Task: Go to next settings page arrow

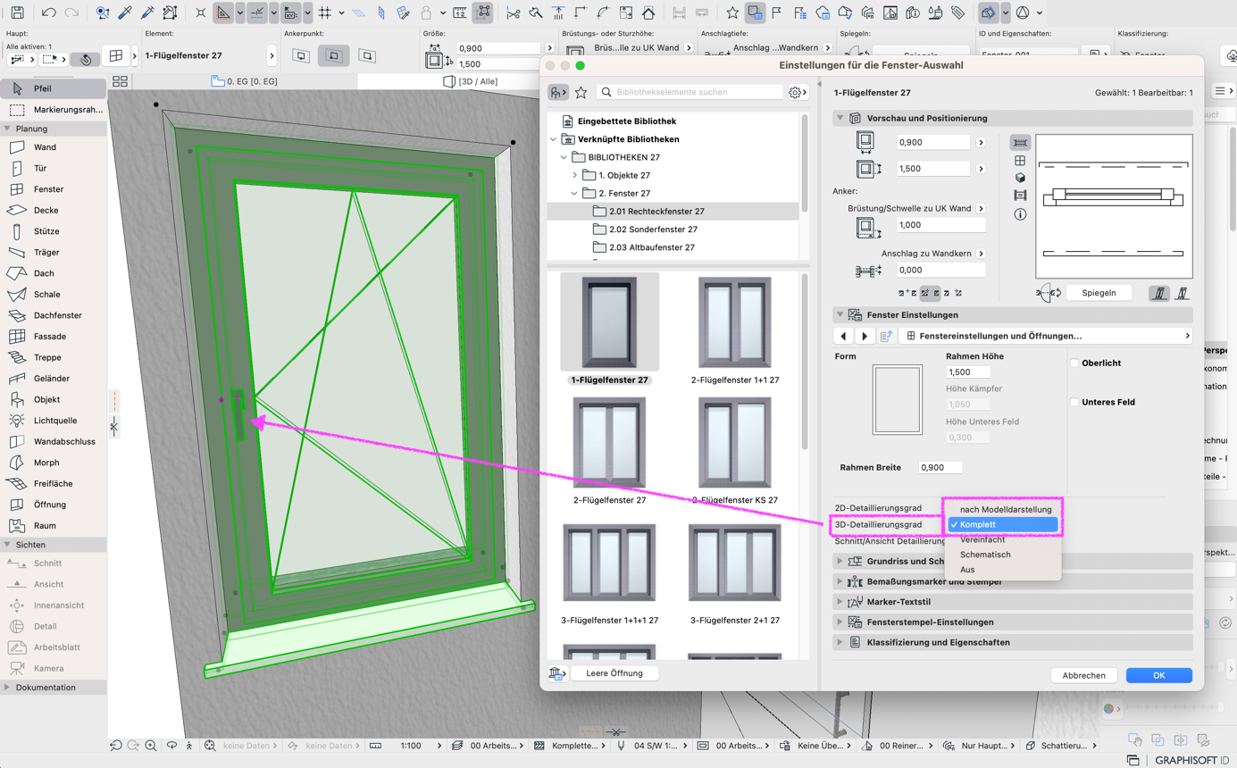Action: [x=864, y=337]
